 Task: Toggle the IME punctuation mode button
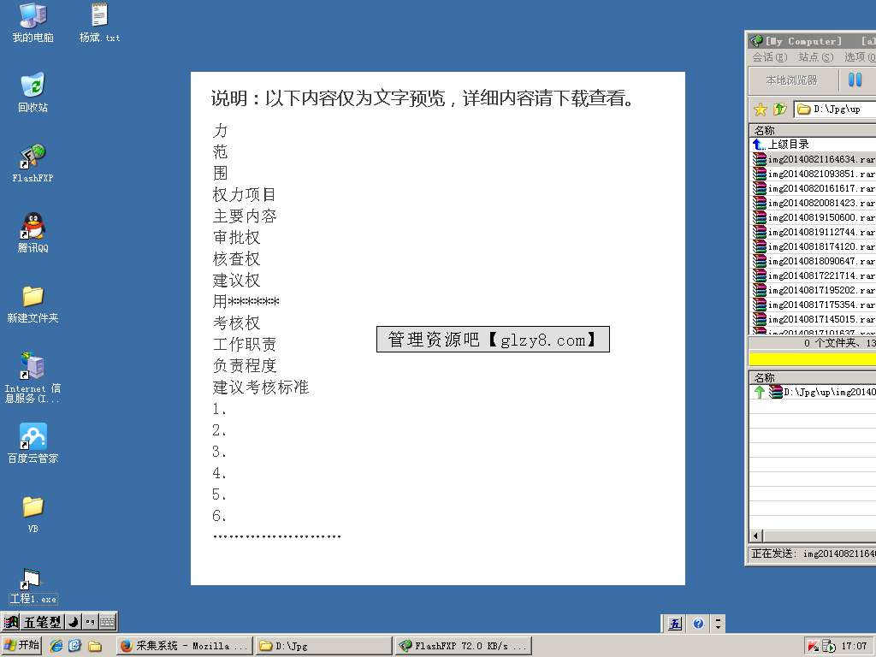[89, 621]
